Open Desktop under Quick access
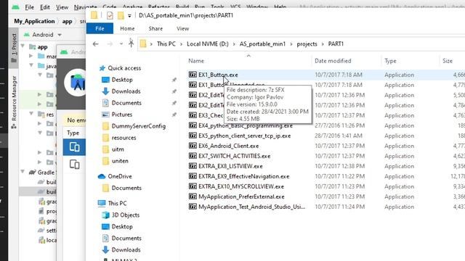The image size is (465, 261). point(122,80)
